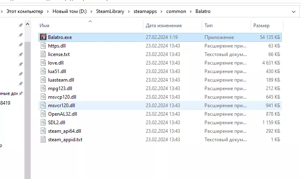301x179 pixels.
Task: Click the 54 135 КБ size value
Action: tap(270, 37)
